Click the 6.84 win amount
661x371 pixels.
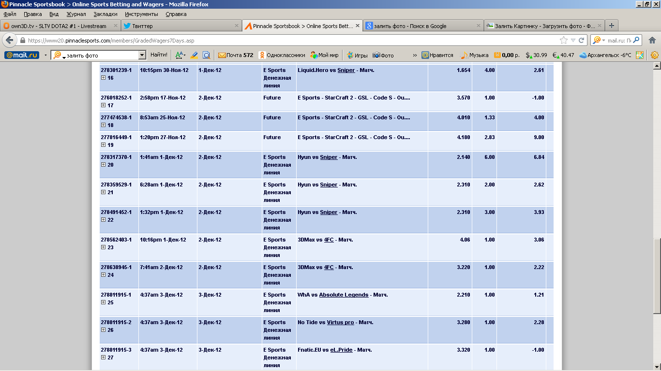(x=538, y=157)
